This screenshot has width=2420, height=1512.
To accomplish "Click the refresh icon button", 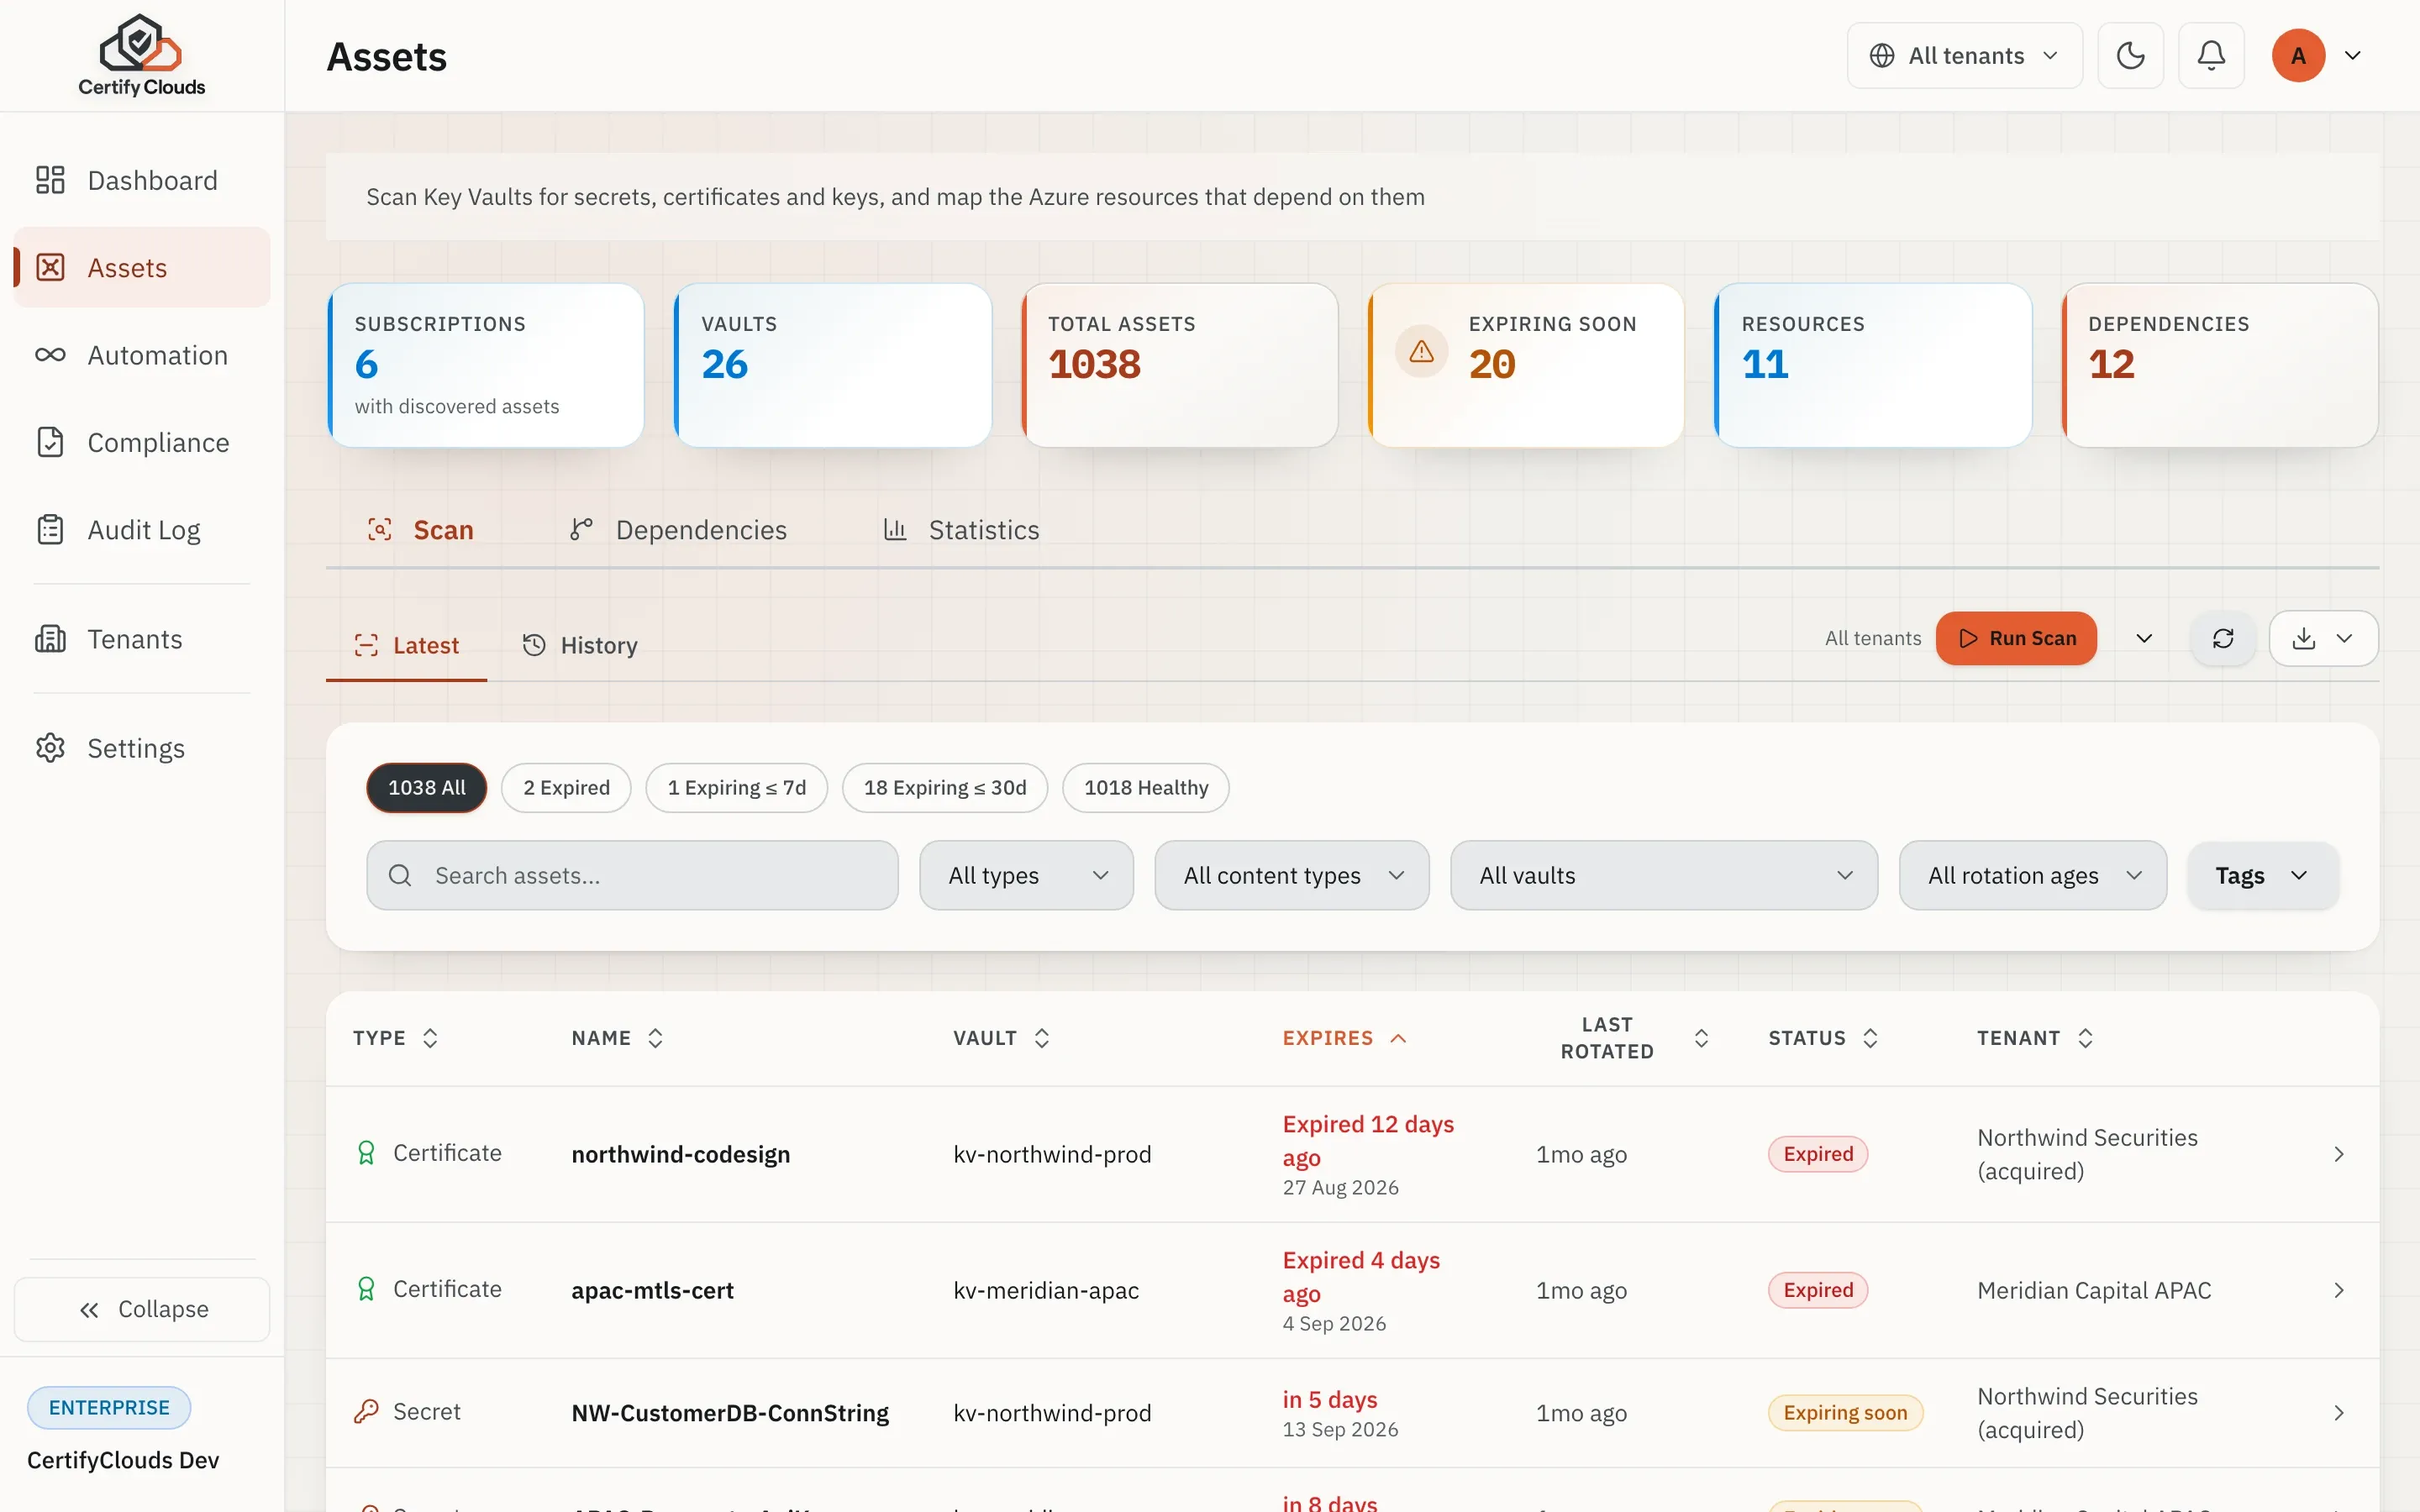I will click(2222, 638).
